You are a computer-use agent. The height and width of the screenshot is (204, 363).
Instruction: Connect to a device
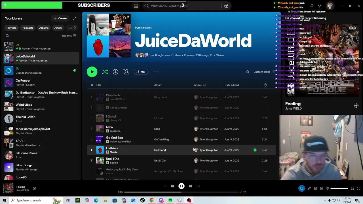coord(321,188)
